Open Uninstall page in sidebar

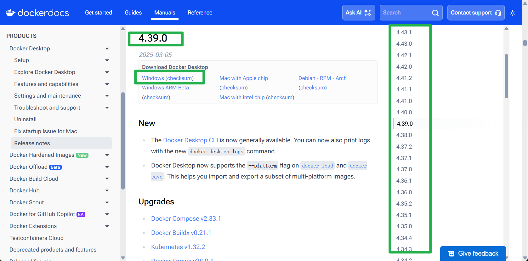[x=25, y=119]
